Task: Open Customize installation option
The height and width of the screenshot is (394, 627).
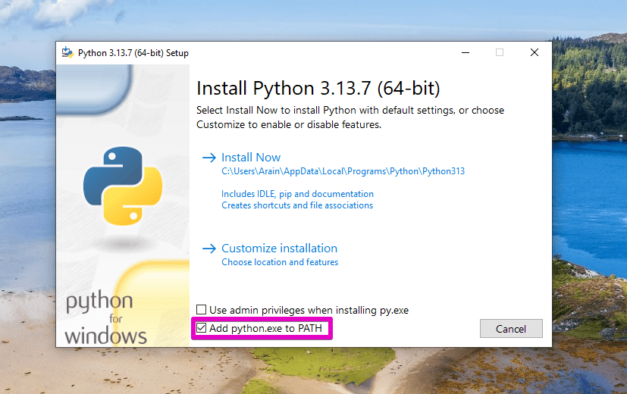Action: coord(279,249)
